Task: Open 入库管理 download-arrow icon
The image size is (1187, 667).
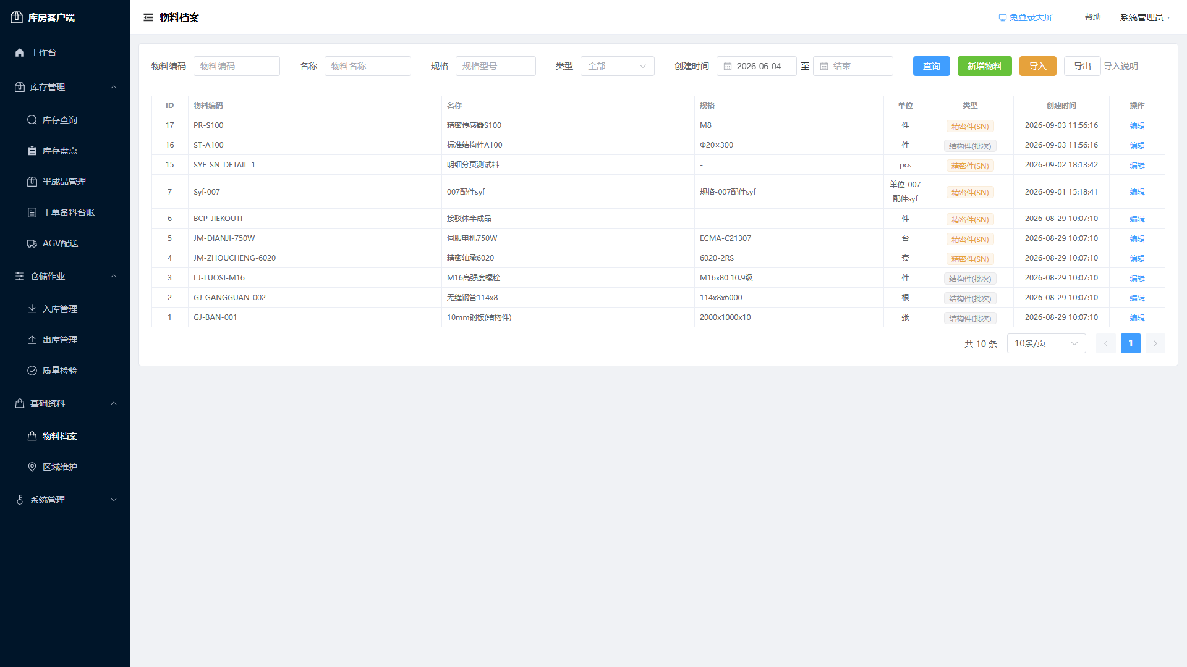Action: coord(32,309)
